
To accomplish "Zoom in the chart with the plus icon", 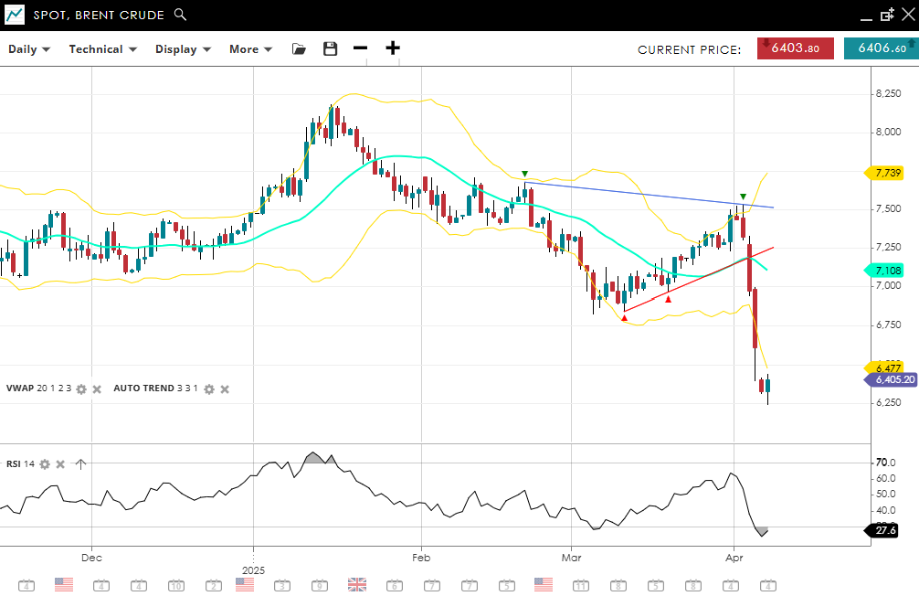I will click(393, 49).
